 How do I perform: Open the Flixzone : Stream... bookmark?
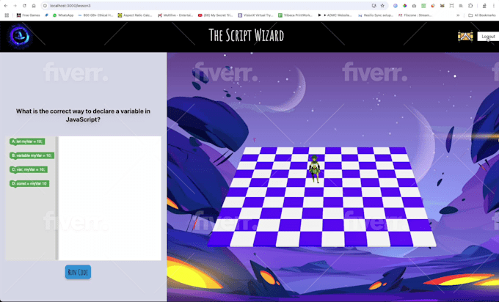[415, 15]
